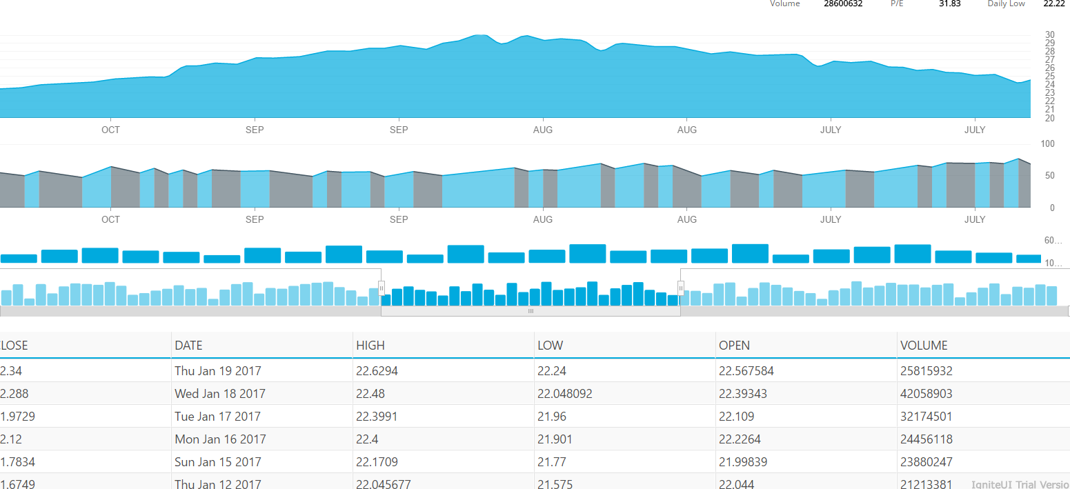
Task: Click the Daily Low value 22.22
Action: pos(1054,3)
